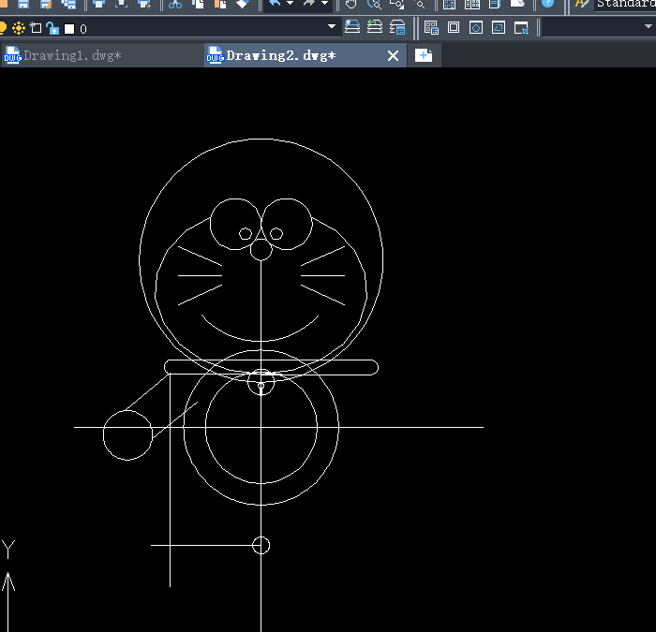This screenshot has width=656, height=632.
Task: Open the Undo history dropdown arrow
Action: tap(290, 4)
